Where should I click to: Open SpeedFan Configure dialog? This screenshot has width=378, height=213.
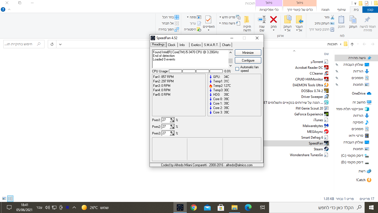tap(248, 60)
